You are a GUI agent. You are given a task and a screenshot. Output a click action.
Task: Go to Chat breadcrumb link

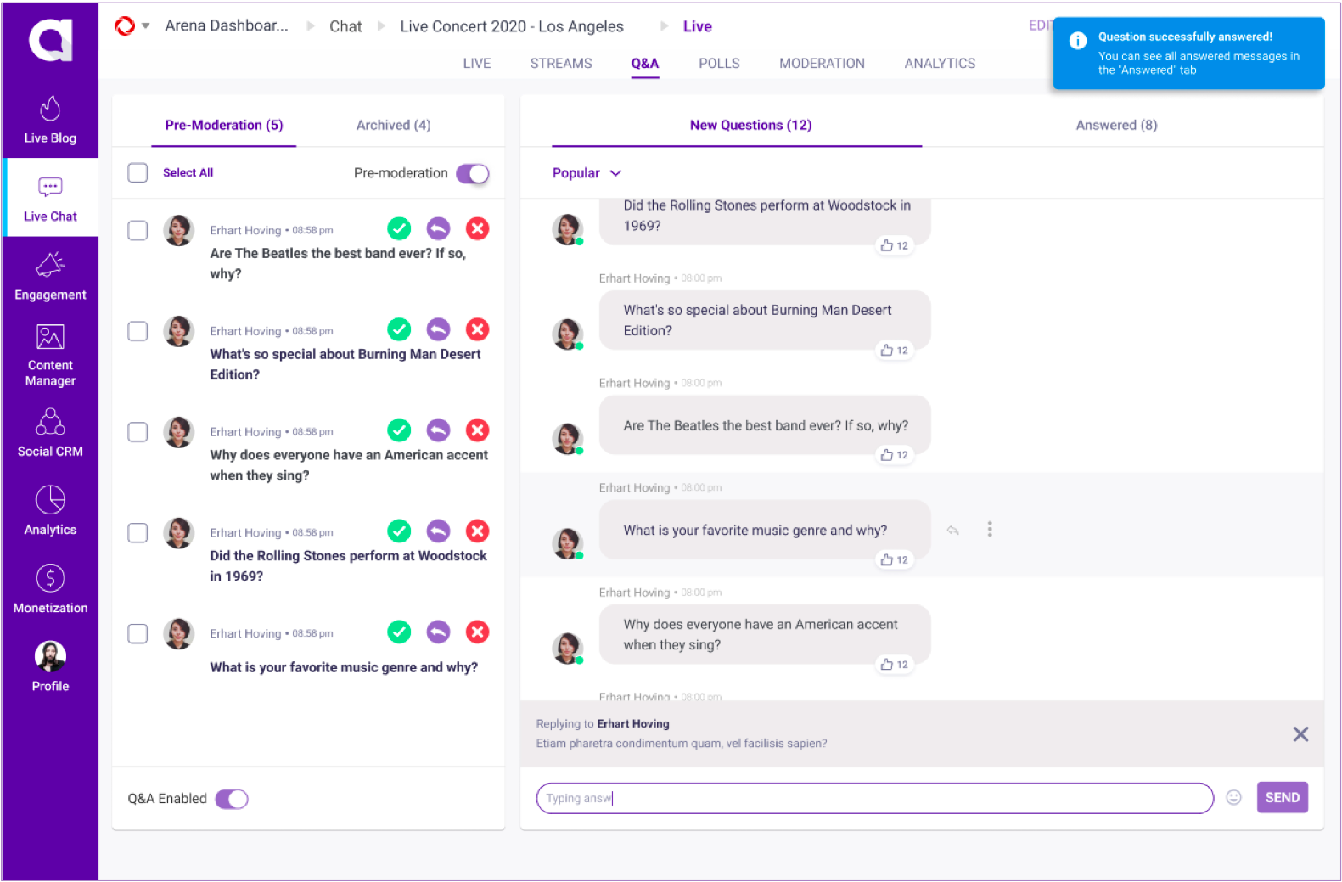click(x=345, y=26)
